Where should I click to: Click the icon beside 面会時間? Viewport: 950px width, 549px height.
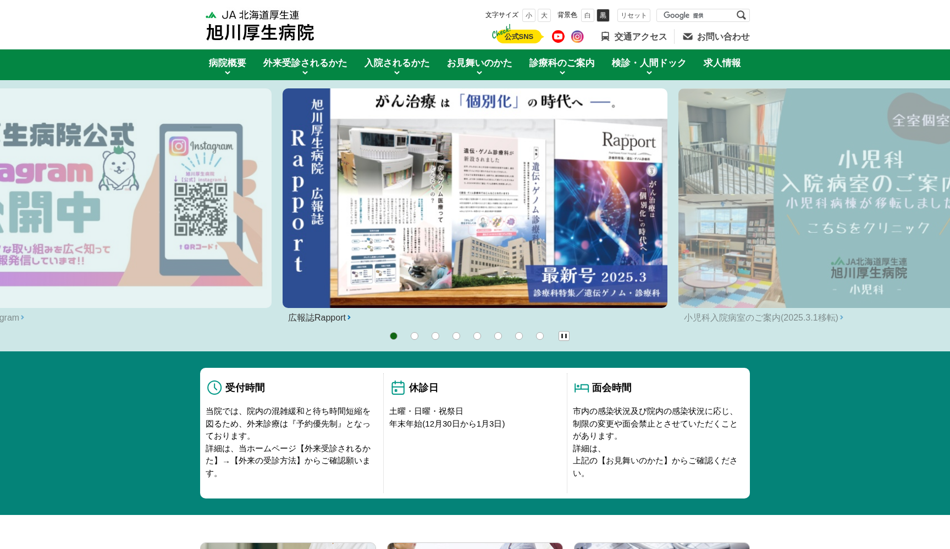(x=581, y=388)
